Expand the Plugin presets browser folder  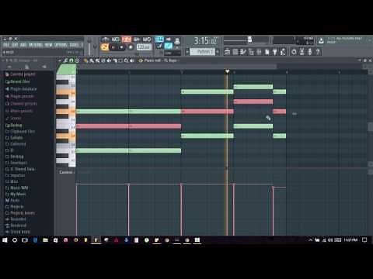click(x=19, y=96)
